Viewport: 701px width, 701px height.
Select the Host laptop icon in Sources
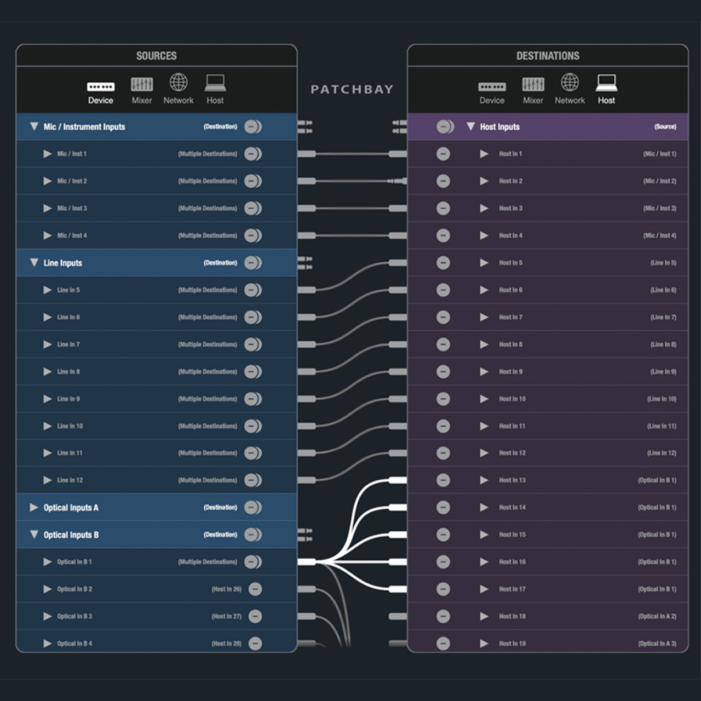(215, 83)
